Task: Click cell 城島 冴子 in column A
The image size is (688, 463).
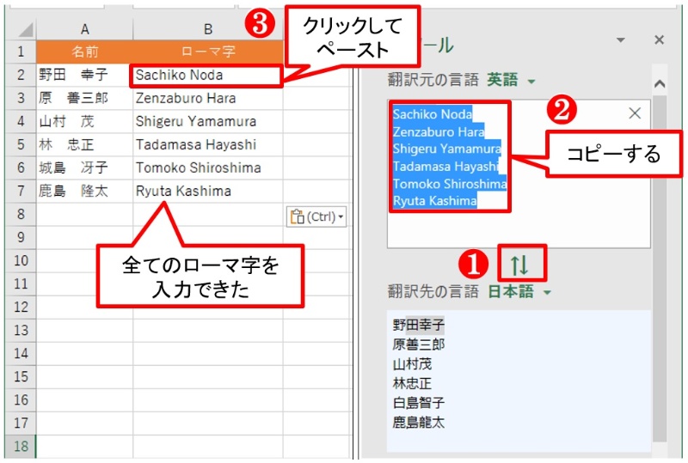Action: [84, 168]
